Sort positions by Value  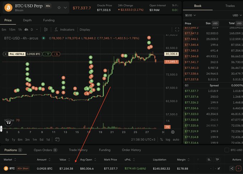click(65, 159)
